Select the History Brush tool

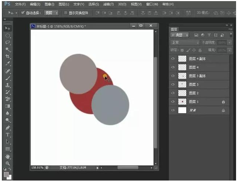(x=7, y=92)
